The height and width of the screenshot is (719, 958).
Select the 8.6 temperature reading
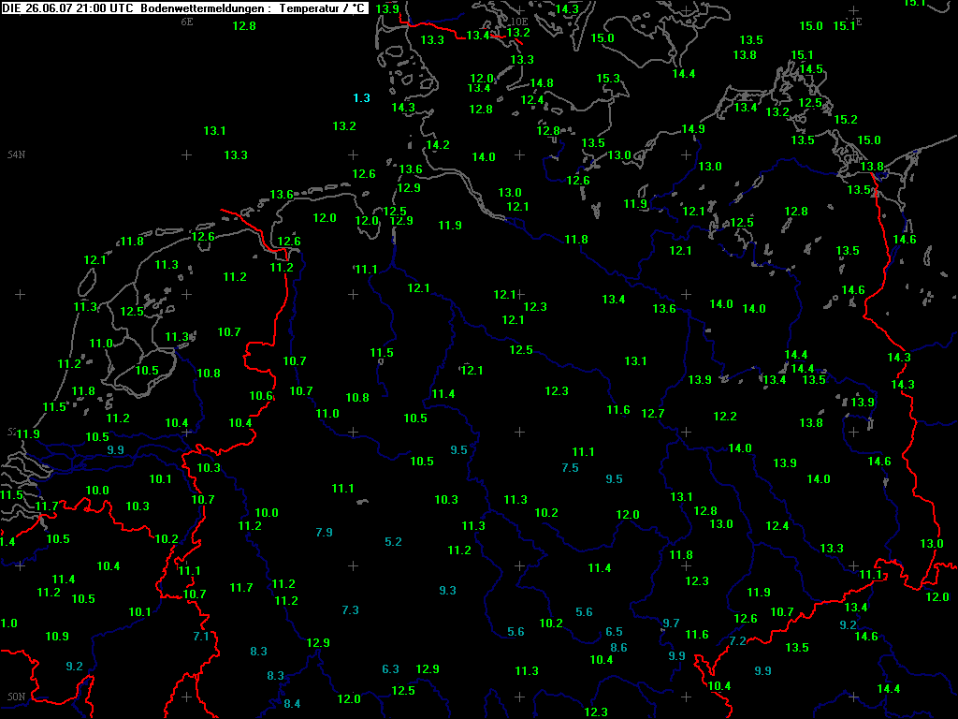click(x=618, y=648)
